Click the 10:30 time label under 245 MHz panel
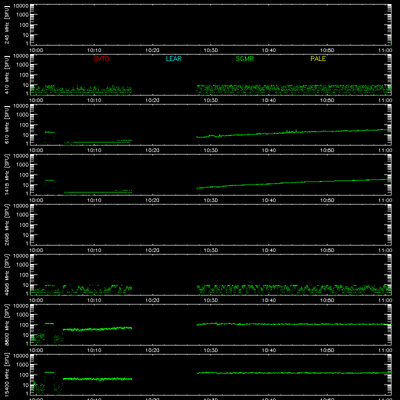Screen dimensions: 400x400 click(x=210, y=50)
